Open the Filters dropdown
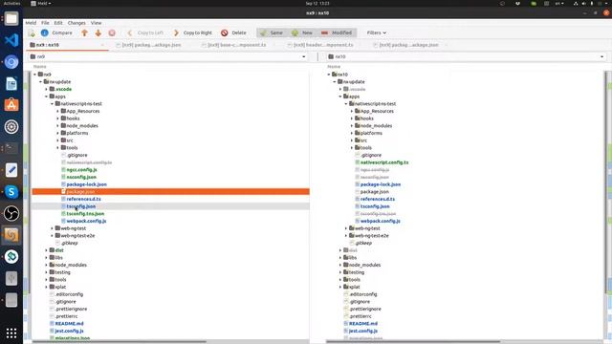This screenshot has width=612, height=344. tap(376, 32)
